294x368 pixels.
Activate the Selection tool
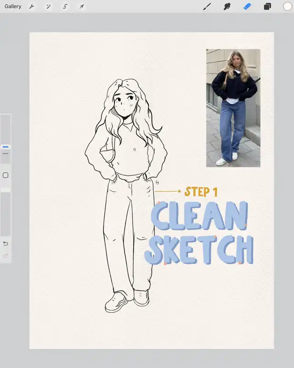[x=65, y=6]
